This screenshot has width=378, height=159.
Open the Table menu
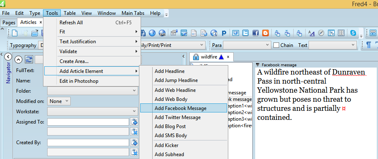point(69,13)
